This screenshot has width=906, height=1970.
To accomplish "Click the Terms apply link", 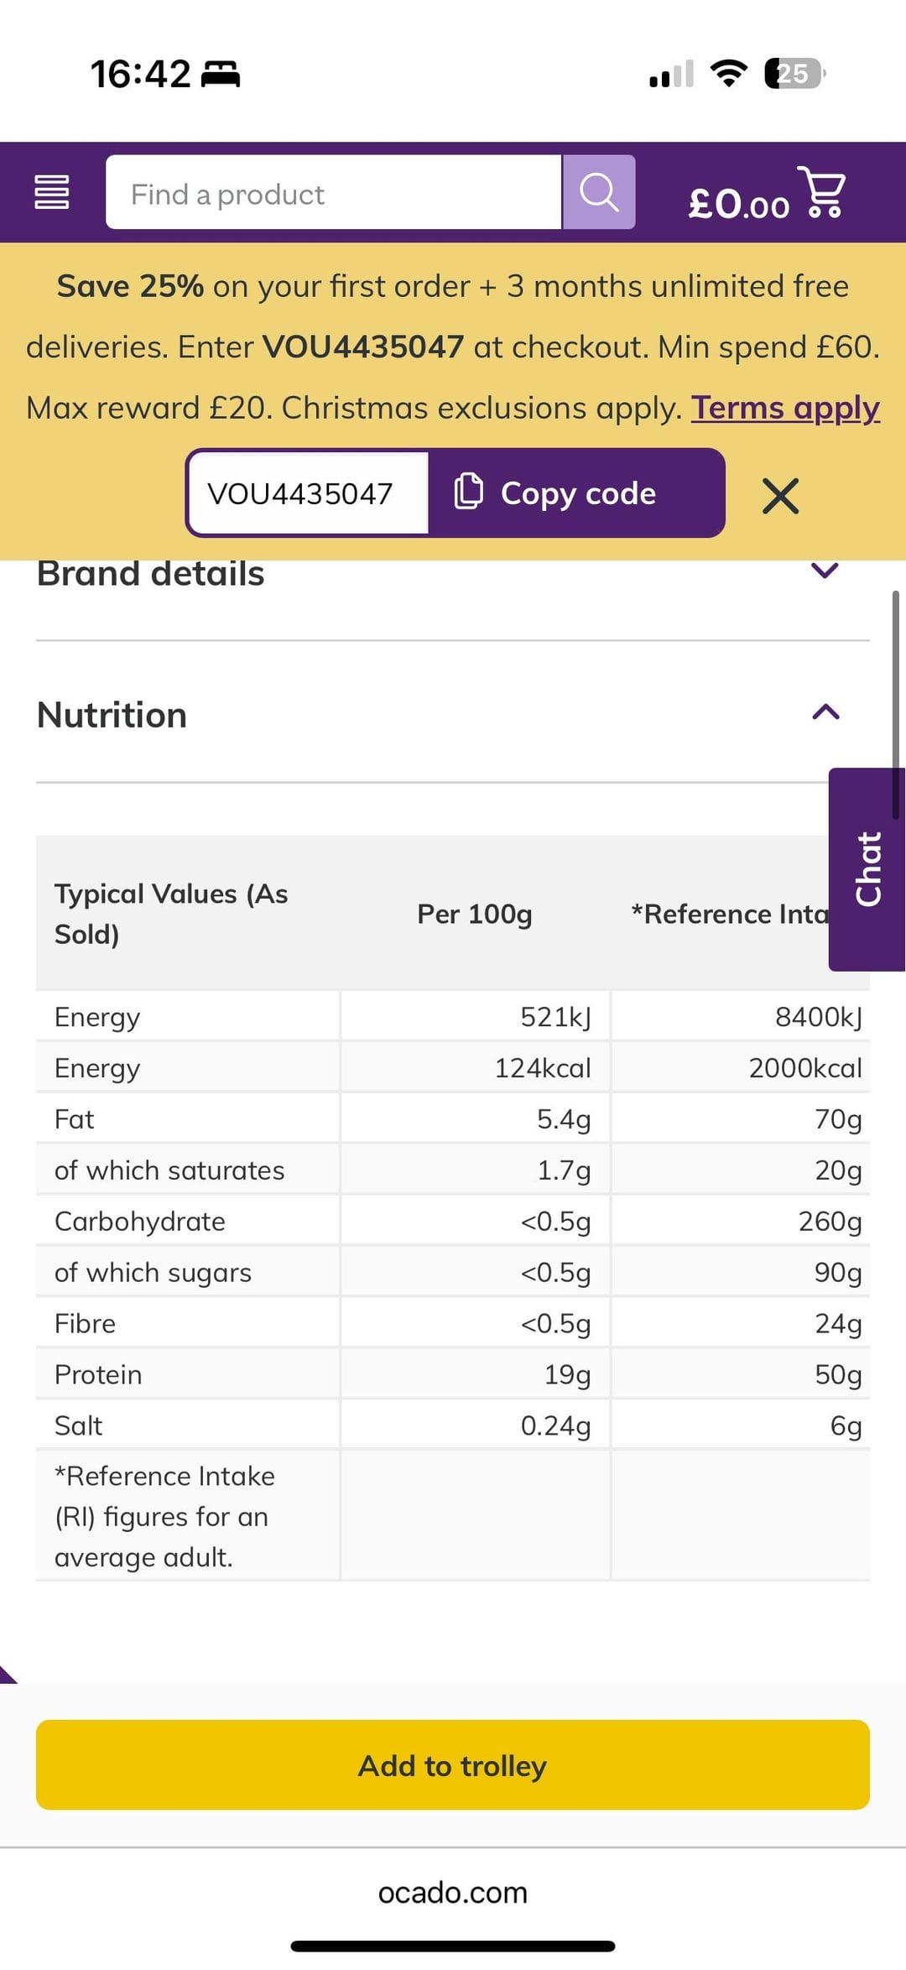I will [x=785, y=408].
